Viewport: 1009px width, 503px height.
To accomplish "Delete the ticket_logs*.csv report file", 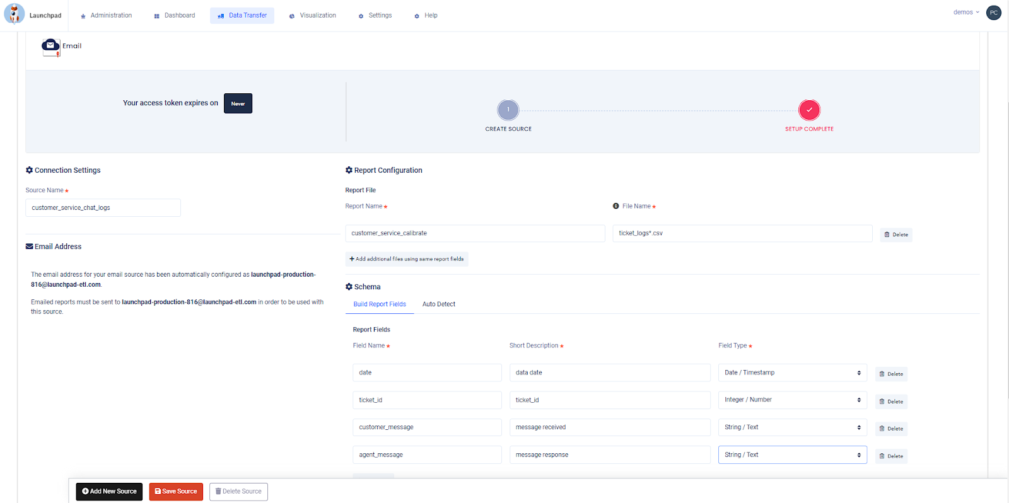I will coord(896,234).
